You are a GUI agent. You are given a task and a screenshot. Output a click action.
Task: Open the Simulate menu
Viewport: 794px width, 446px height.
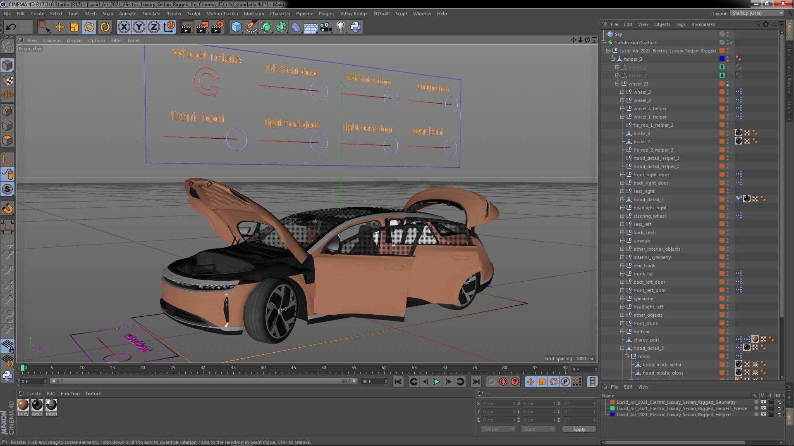coord(151,14)
